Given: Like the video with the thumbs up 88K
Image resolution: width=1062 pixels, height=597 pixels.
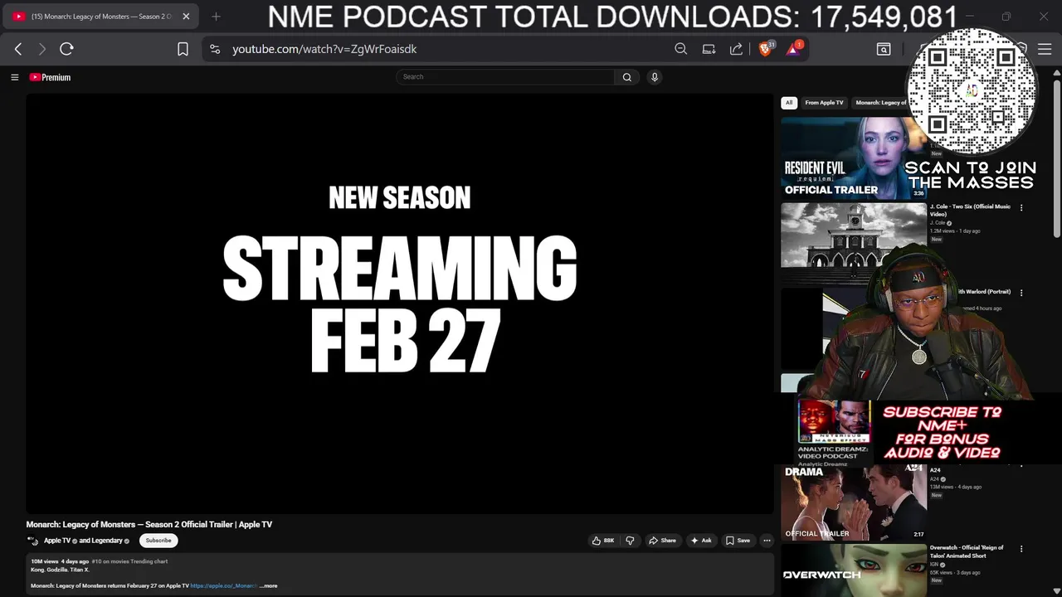Looking at the screenshot, I should 603,541.
